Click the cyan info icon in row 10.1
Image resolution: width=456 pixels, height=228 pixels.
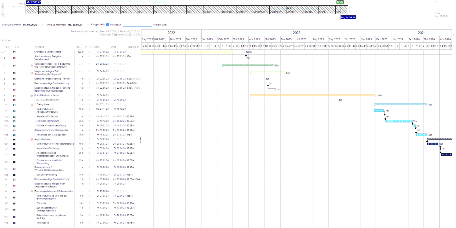pos(14,111)
